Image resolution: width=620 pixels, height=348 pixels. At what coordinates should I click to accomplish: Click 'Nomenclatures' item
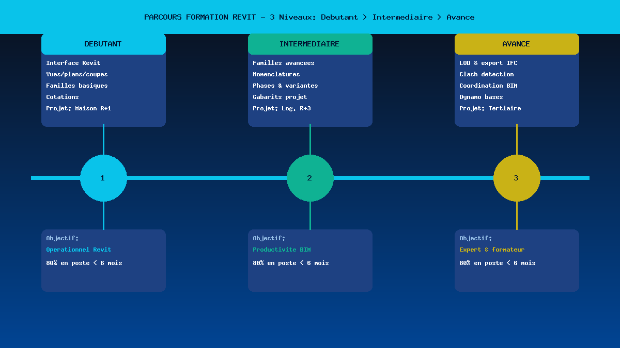click(x=276, y=74)
